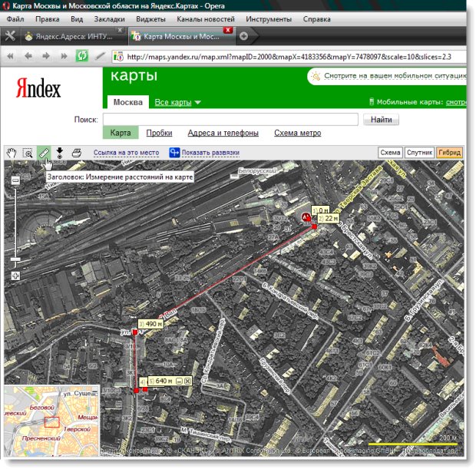Screen dimensions: 476x469
Task: Open the Вид menu
Action: 77,19
